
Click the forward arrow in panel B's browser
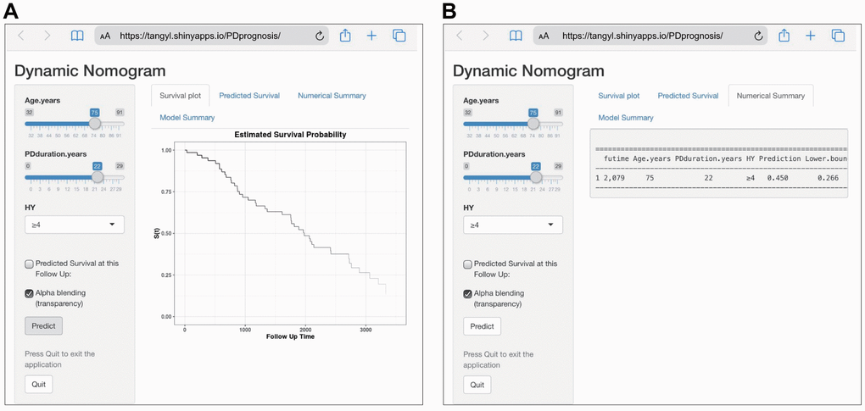tap(486, 36)
